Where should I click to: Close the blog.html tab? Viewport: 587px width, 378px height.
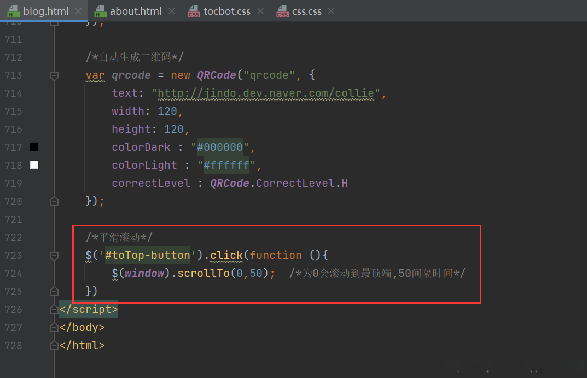click(78, 11)
